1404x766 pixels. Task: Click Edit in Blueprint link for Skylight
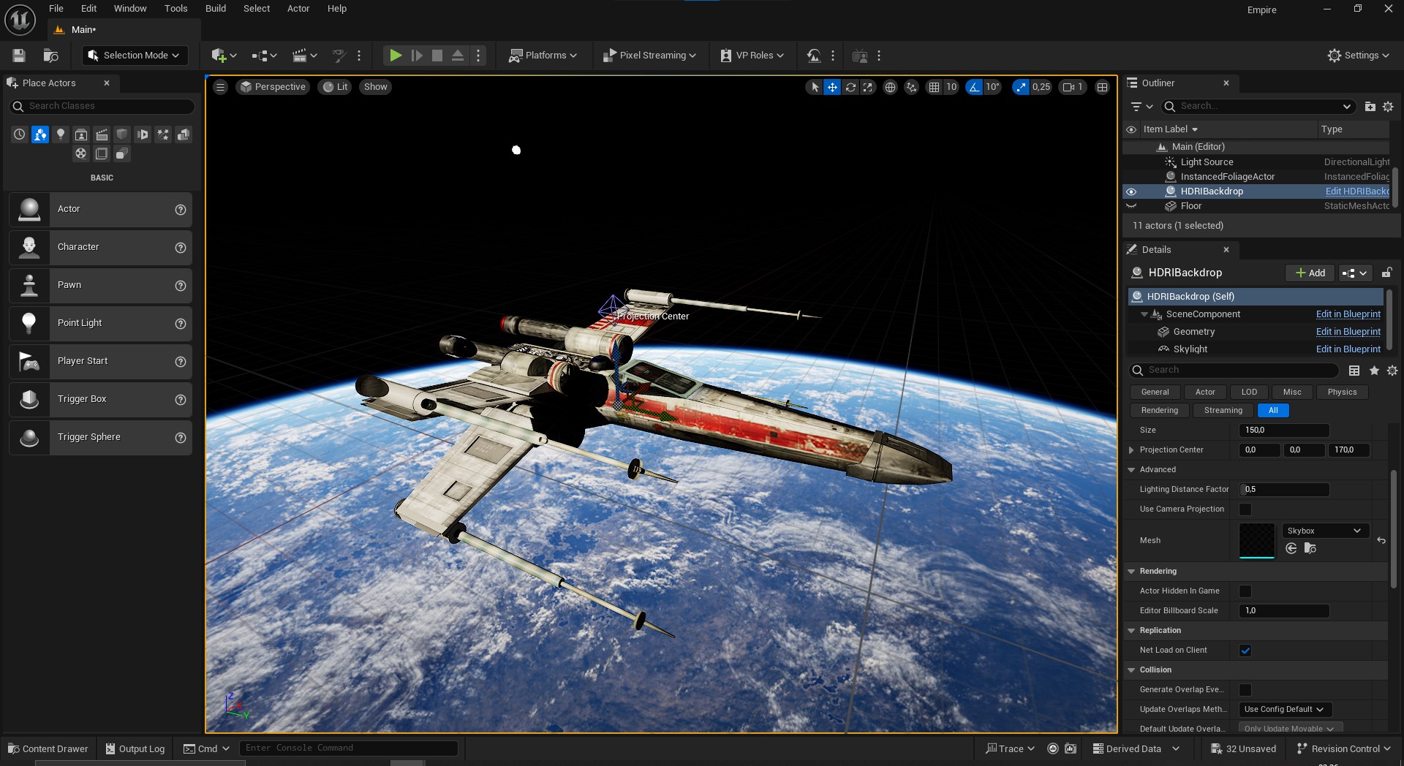coord(1348,349)
